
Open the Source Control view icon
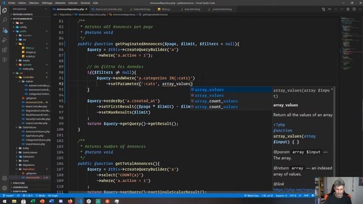(5, 30)
